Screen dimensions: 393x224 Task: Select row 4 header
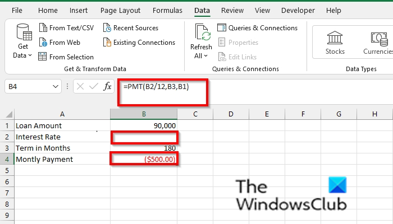(x=7, y=160)
